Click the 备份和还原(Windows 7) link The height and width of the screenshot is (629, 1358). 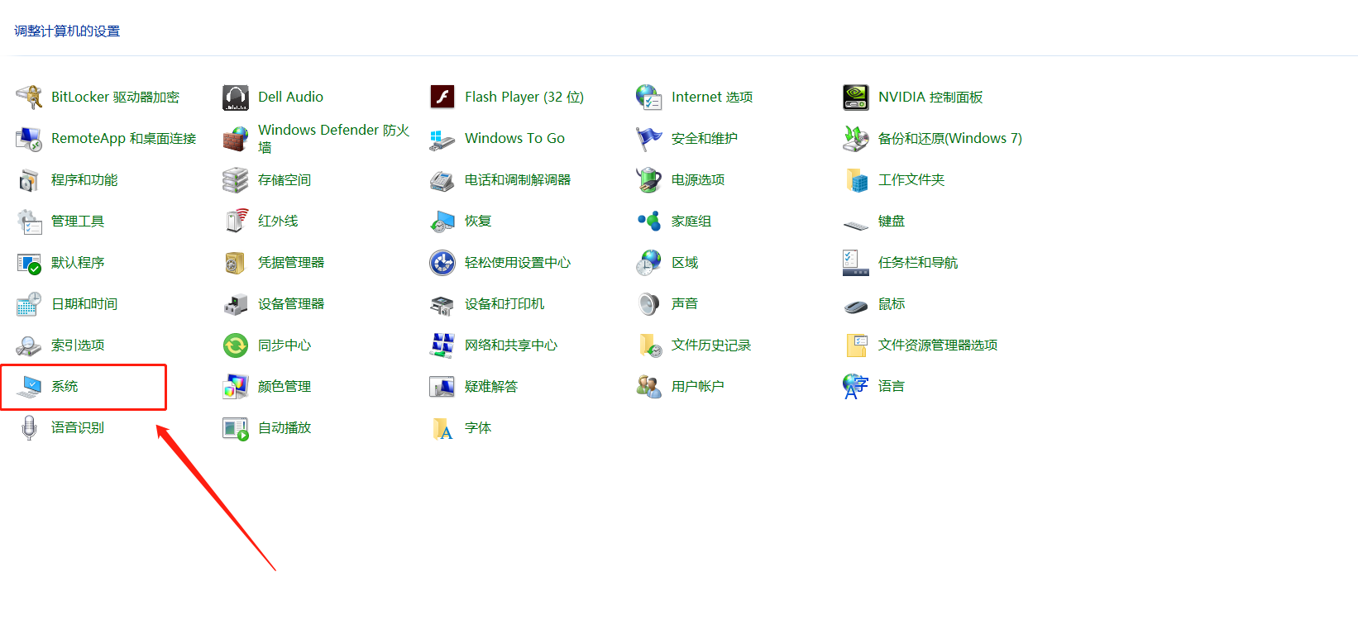click(949, 139)
